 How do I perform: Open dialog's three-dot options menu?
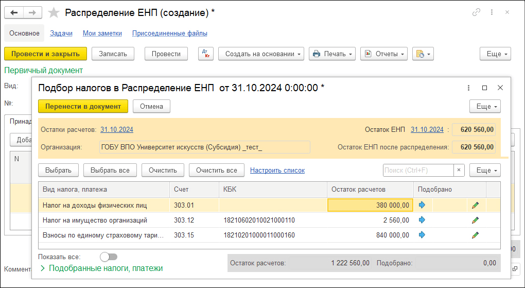(x=468, y=88)
